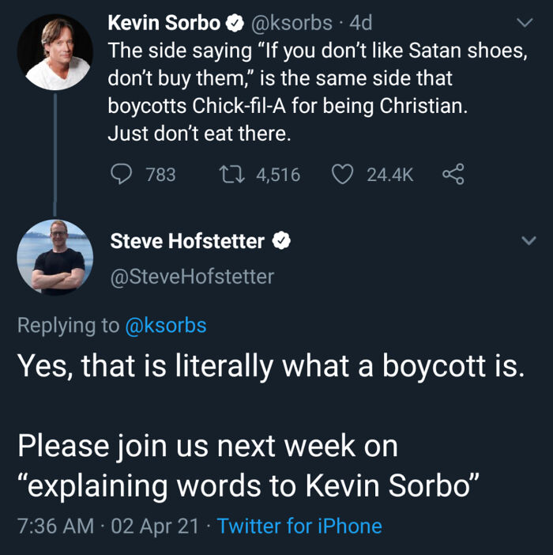Open Kevin Sorbo's profile picture
This screenshot has height=555, width=553.
pos(55,52)
